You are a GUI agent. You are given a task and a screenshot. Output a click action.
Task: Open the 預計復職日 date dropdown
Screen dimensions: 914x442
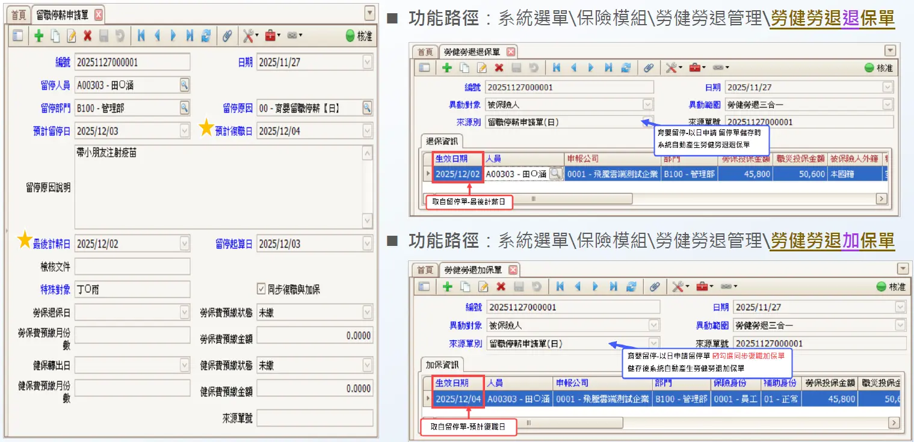(x=367, y=130)
